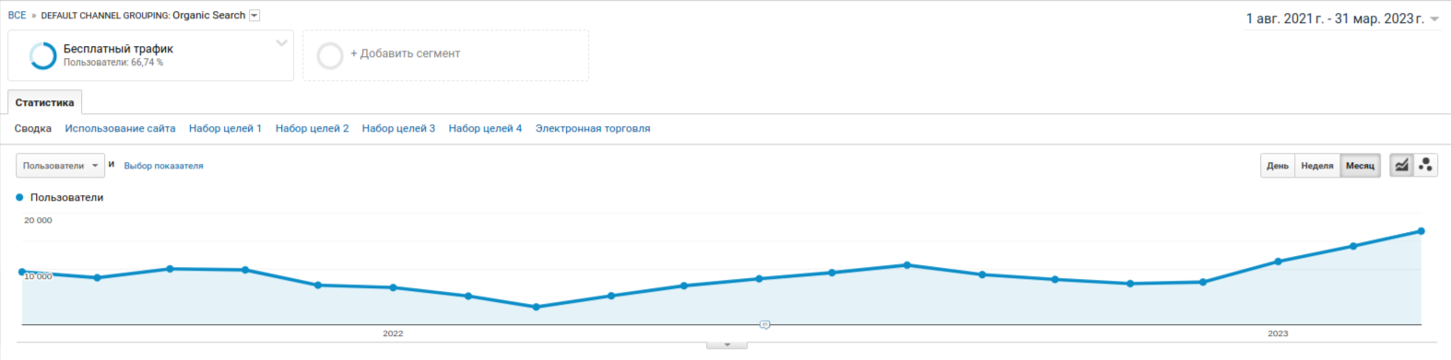Open the Organic Search channel dropdown arrow
The width and height of the screenshot is (1451, 360).
[x=255, y=16]
